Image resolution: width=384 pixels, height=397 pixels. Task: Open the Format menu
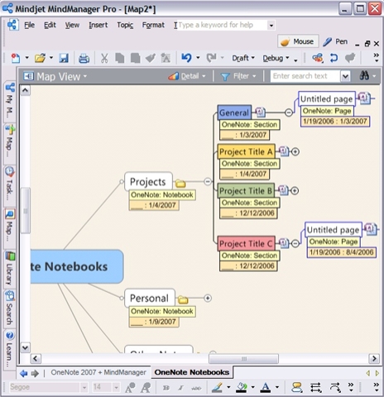[x=153, y=25]
